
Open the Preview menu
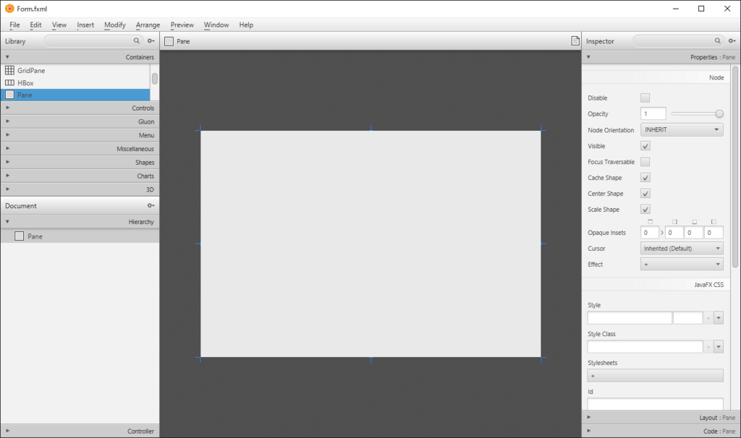click(x=182, y=25)
